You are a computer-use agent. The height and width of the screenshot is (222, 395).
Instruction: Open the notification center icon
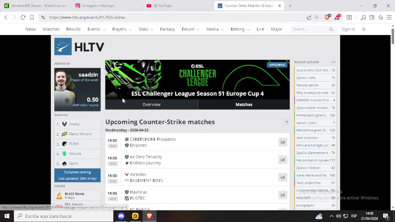click(386, 216)
